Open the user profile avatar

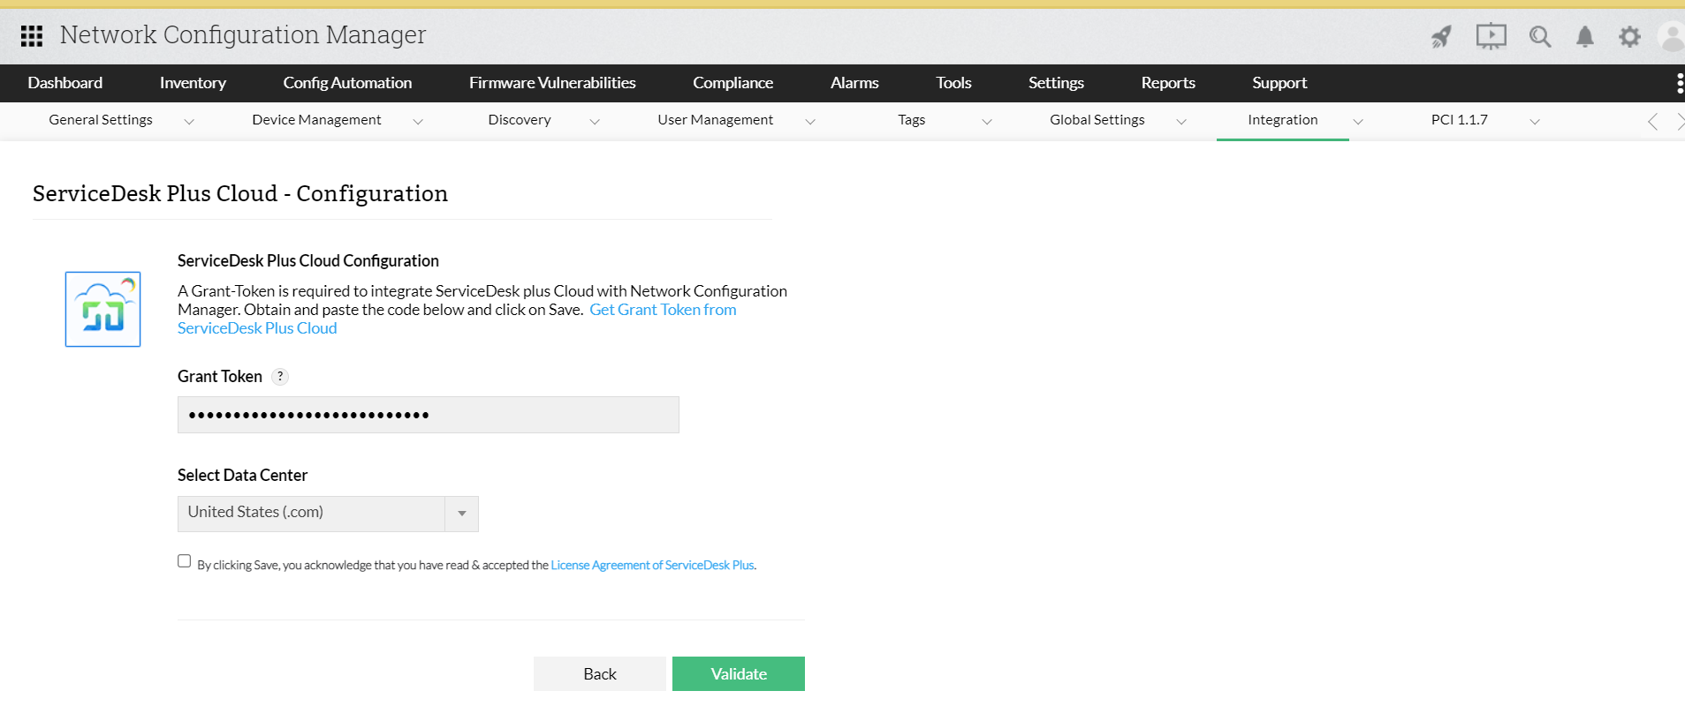pyautogui.click(x=1672, y=36)
